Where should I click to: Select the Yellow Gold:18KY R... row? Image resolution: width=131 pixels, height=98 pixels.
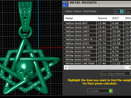(97, 39)
